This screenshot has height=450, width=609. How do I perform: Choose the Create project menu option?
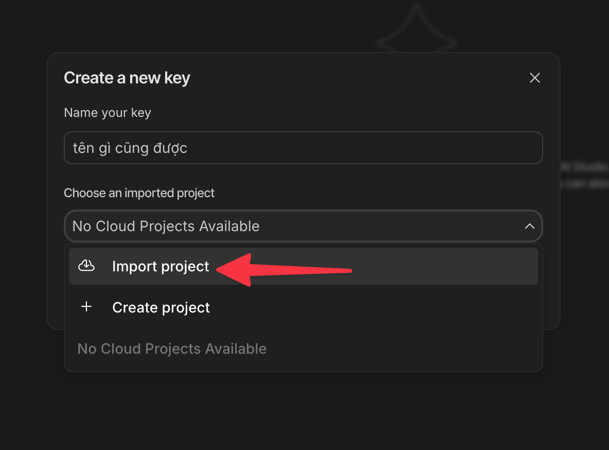[x=161, y=307]
